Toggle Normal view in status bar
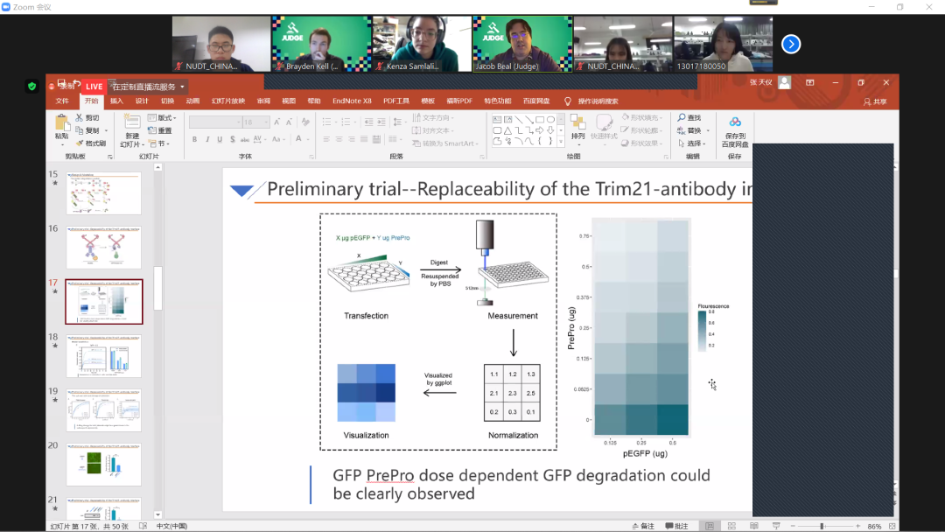The height and width of the screenshot is (532, 945). pyautogui.click(x=710, y=526)
